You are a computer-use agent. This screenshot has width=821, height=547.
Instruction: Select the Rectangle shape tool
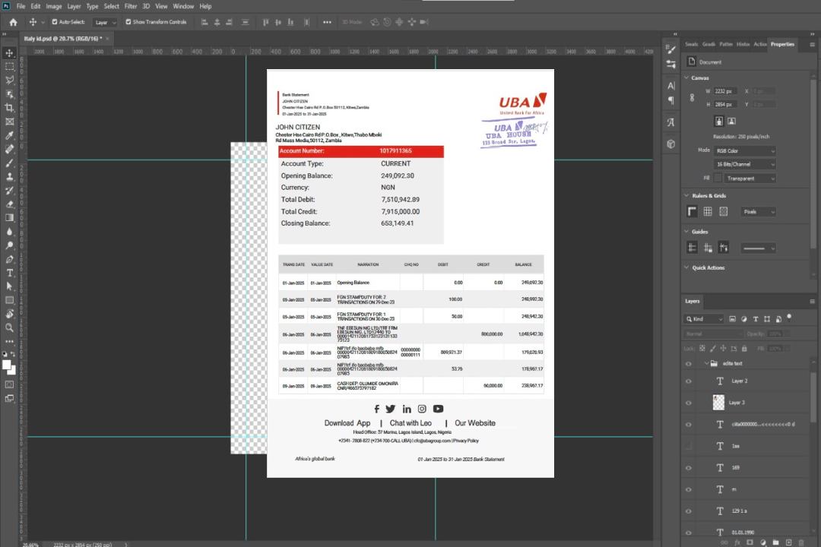click(x=9, y=300)
